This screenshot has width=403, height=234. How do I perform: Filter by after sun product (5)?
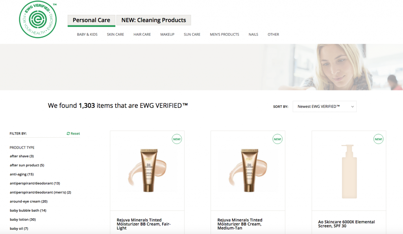click(27, 165)
